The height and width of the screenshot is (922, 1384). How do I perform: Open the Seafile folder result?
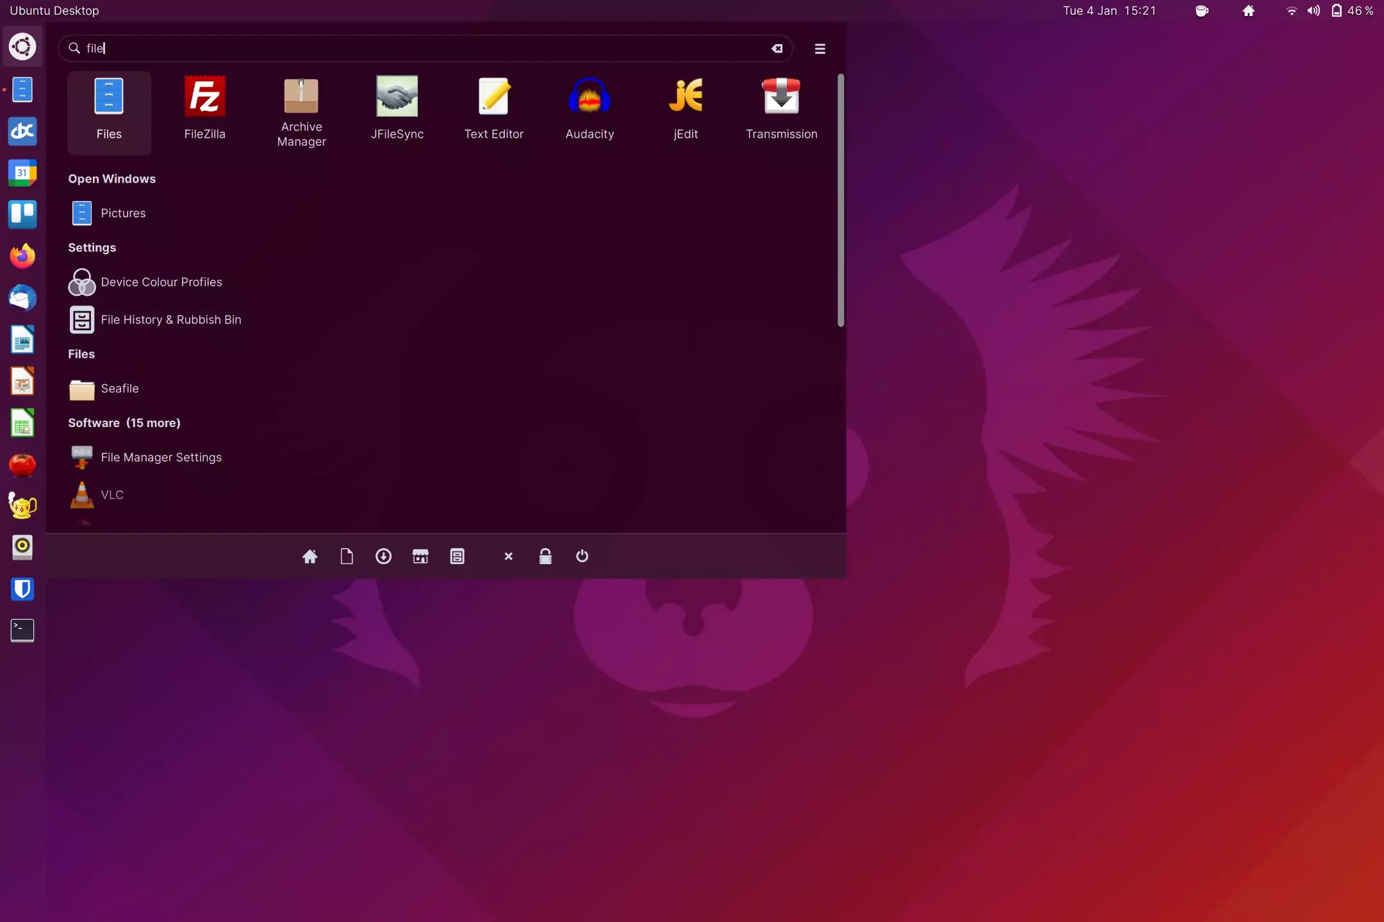(x=104, y=389)
